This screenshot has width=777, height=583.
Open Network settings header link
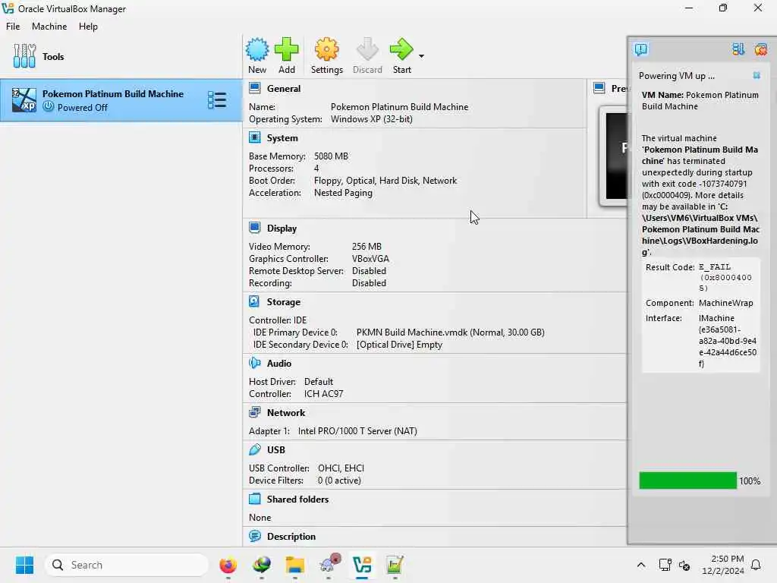pyautogui.click(x=286, y=412)
